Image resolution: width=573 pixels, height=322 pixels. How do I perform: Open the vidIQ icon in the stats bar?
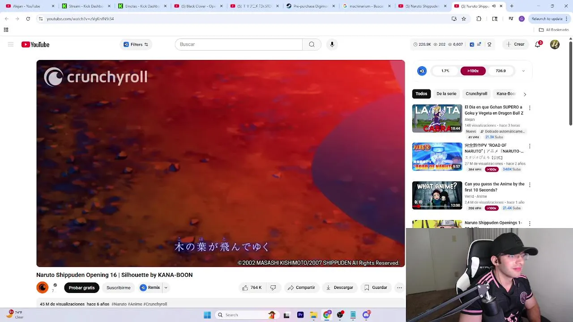[472, 44]
